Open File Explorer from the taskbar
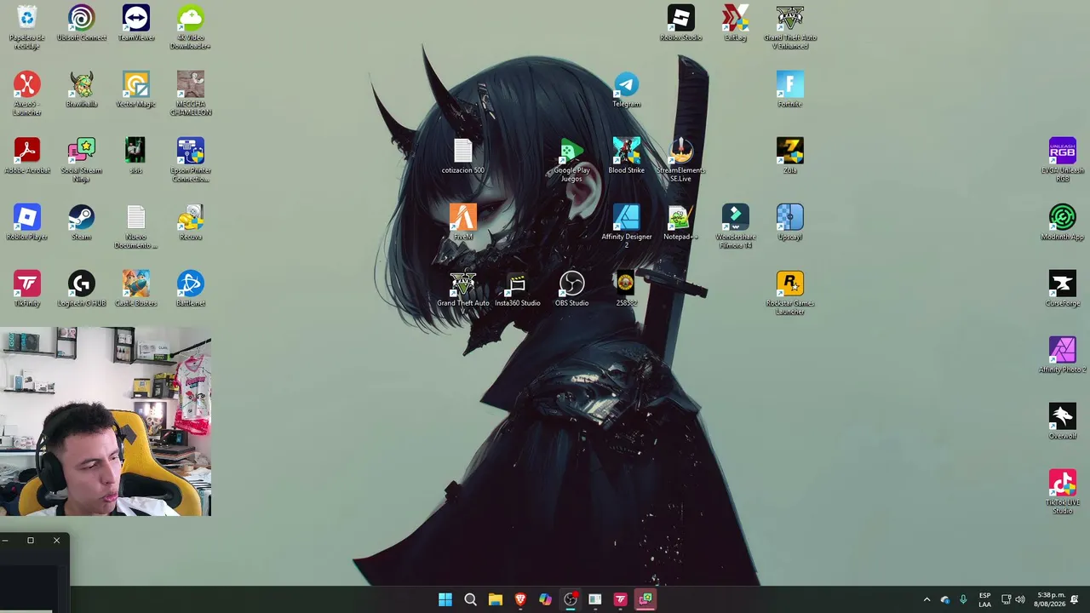This screenshot has height=613, width=1090. [x=495, y=599]
